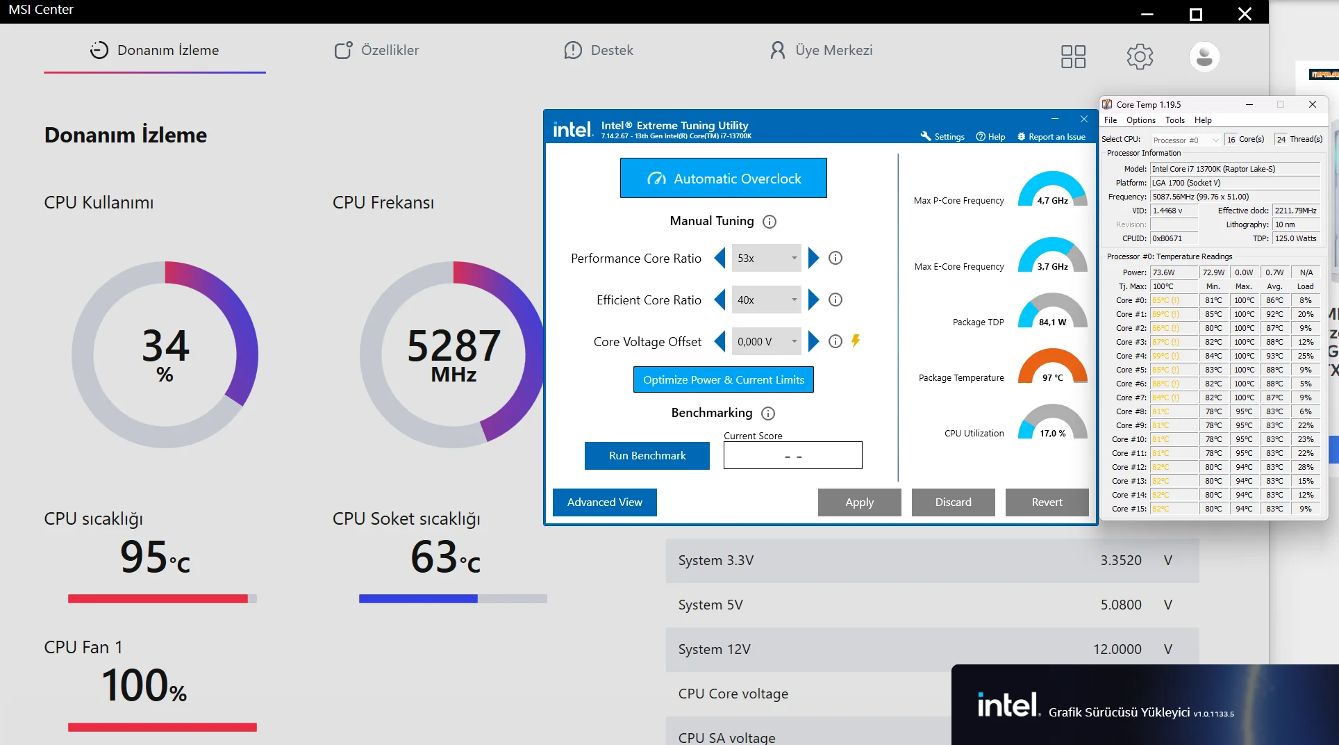
Task: Click the lightning bolt beside Core Voltage Offset
Action: click(x=856, y=341)
